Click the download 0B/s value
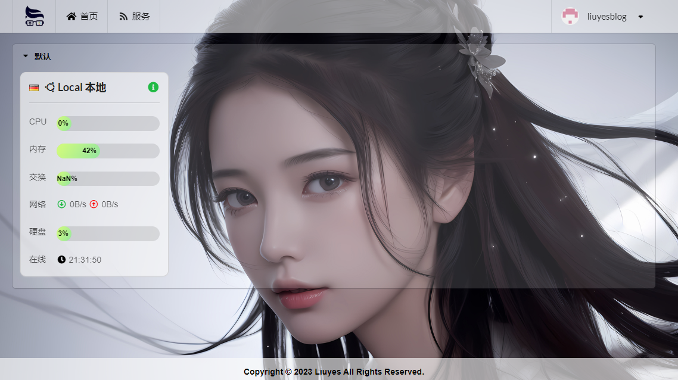This screenshot has width=678, height=380. coord(78,204)
